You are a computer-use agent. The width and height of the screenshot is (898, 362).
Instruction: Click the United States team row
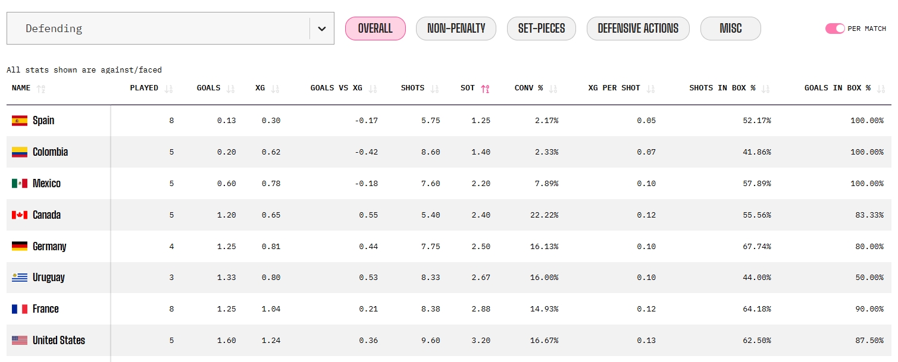pos(449,341)
